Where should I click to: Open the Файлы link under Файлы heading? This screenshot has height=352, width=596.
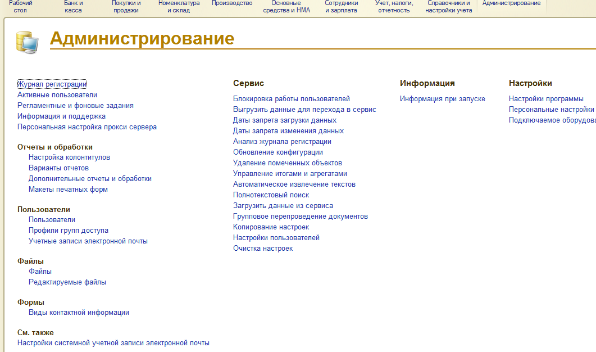pyautogui.click(x=40, y=272)
